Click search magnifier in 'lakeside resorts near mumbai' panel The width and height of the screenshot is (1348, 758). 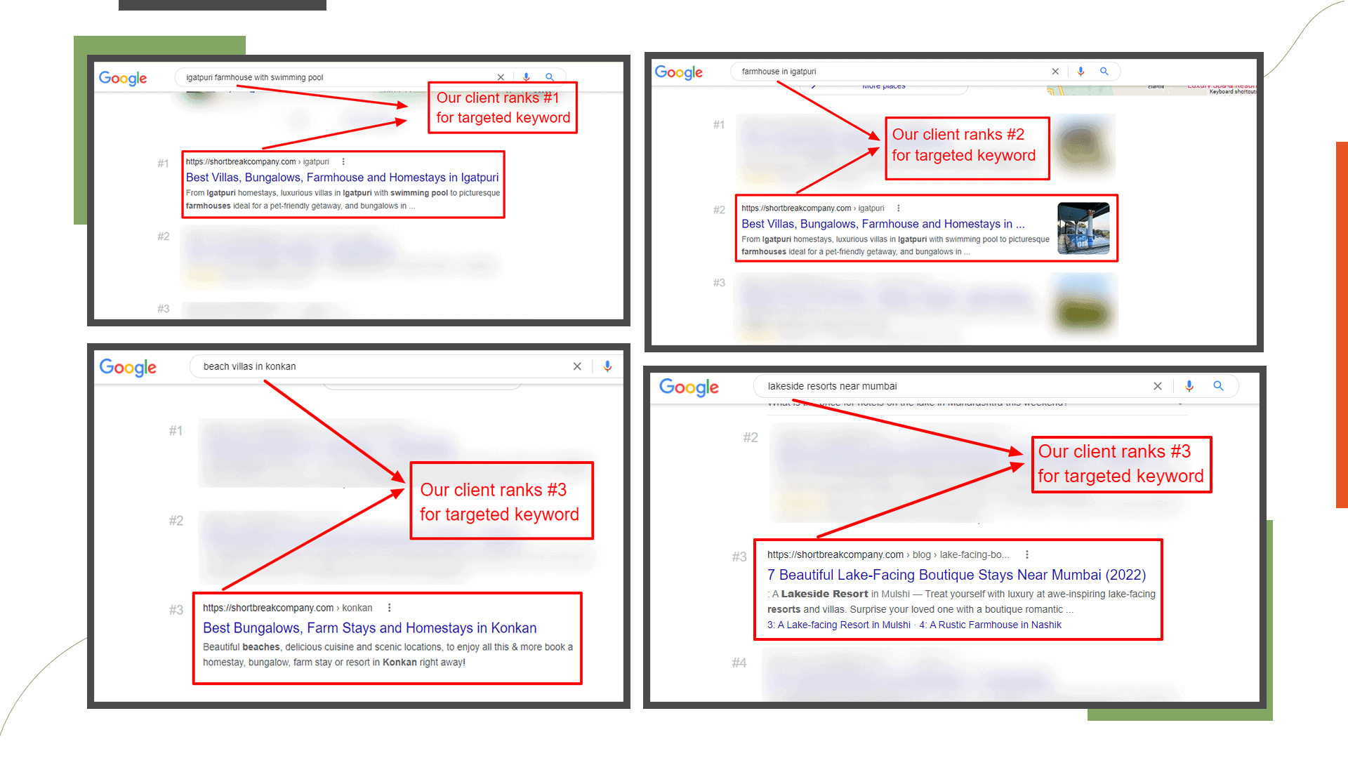(x=1219, y=386)
